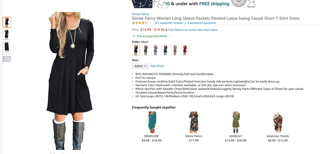Show the third back-view dress thumbnail
325x154 pixels.
click(7, 47)
